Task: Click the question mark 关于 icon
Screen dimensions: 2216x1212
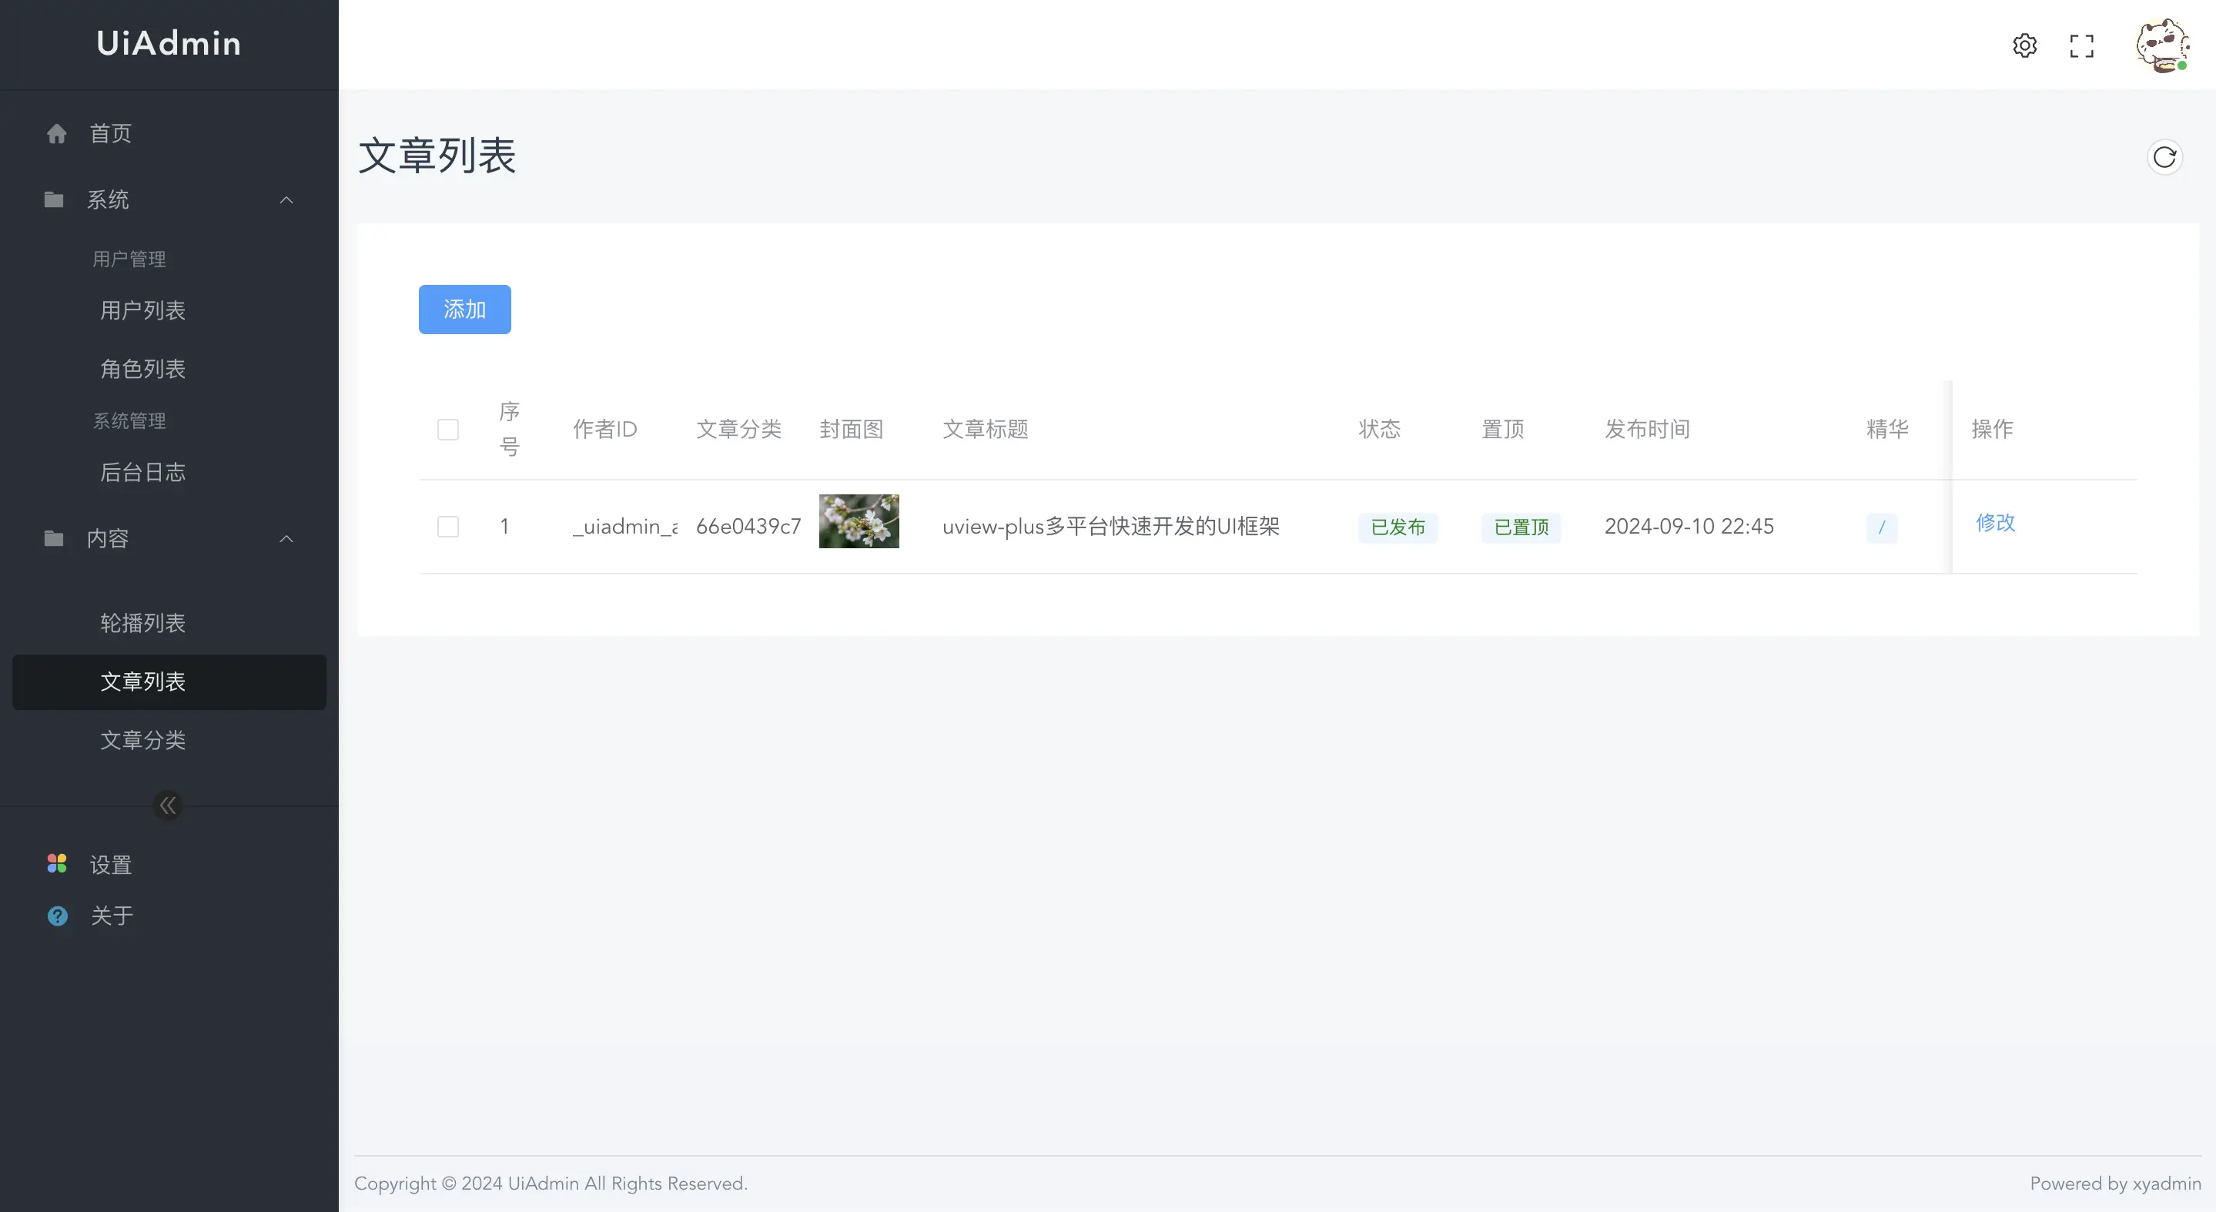Action: pos(58,916)
